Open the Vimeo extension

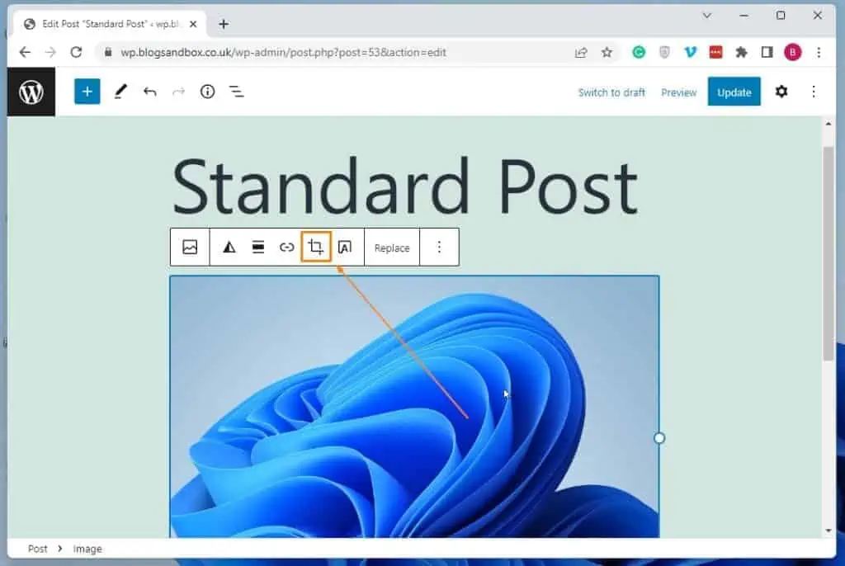(x=691, y=52)
